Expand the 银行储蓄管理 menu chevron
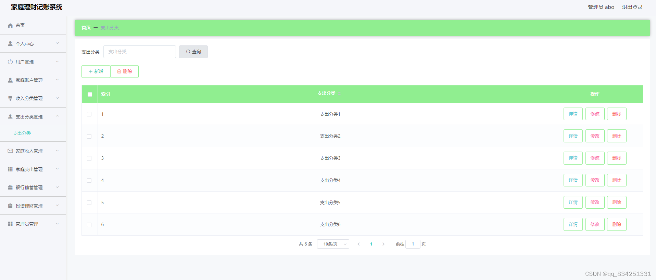656x280 pixels. click(57, 187)
